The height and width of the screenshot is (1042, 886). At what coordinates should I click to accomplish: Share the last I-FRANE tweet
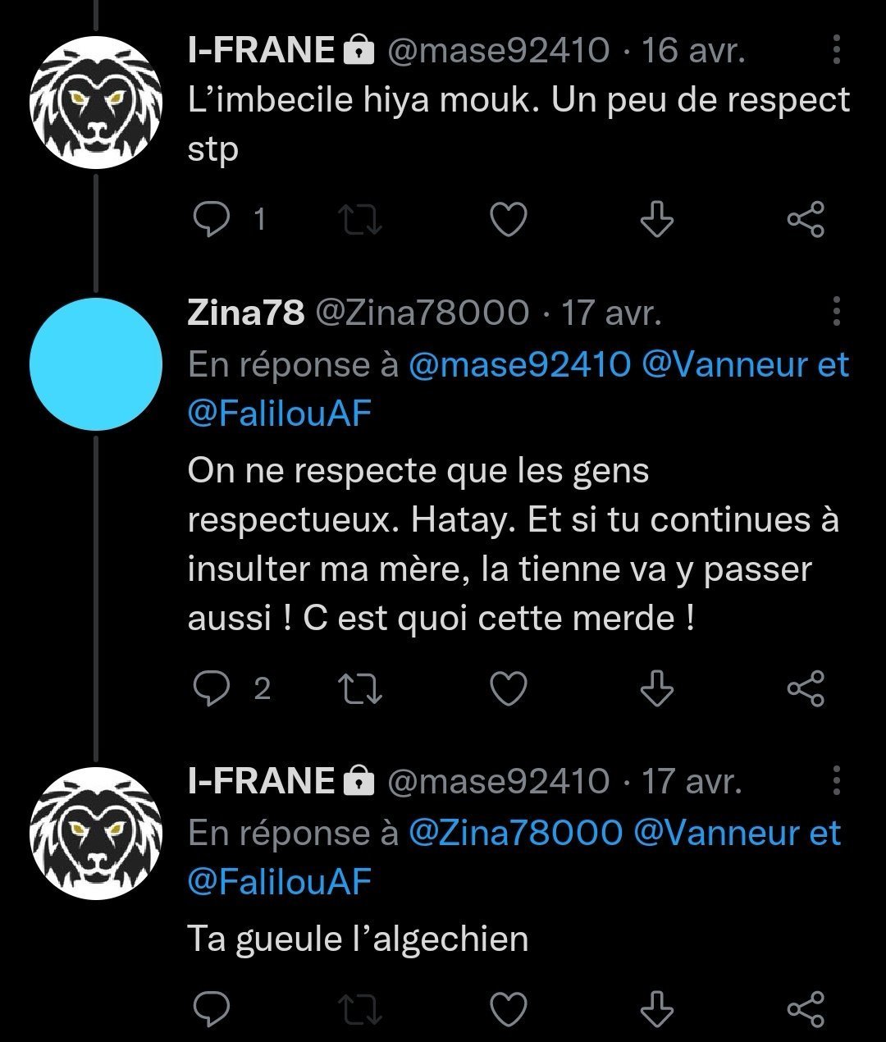(x=805, y=1008)
